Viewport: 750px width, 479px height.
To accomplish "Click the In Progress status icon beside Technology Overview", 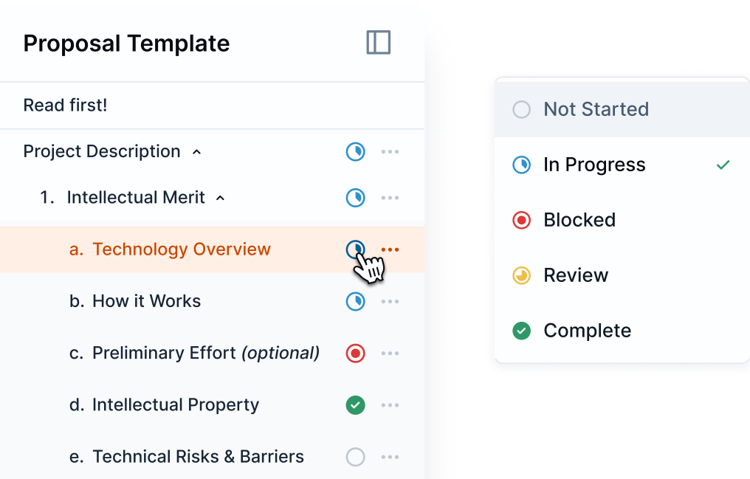I will click(x=355, y=249).
